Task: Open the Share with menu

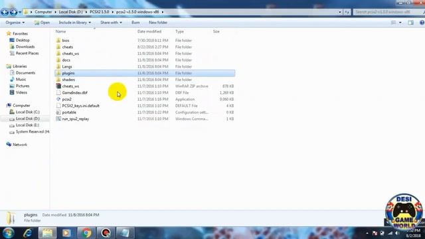Action: 111,23
